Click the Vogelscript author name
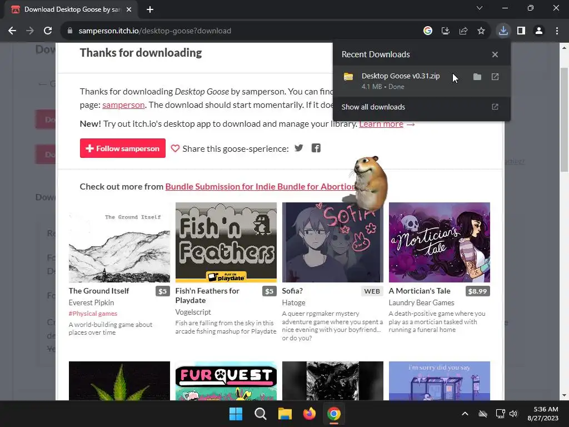 pos(193,312)
